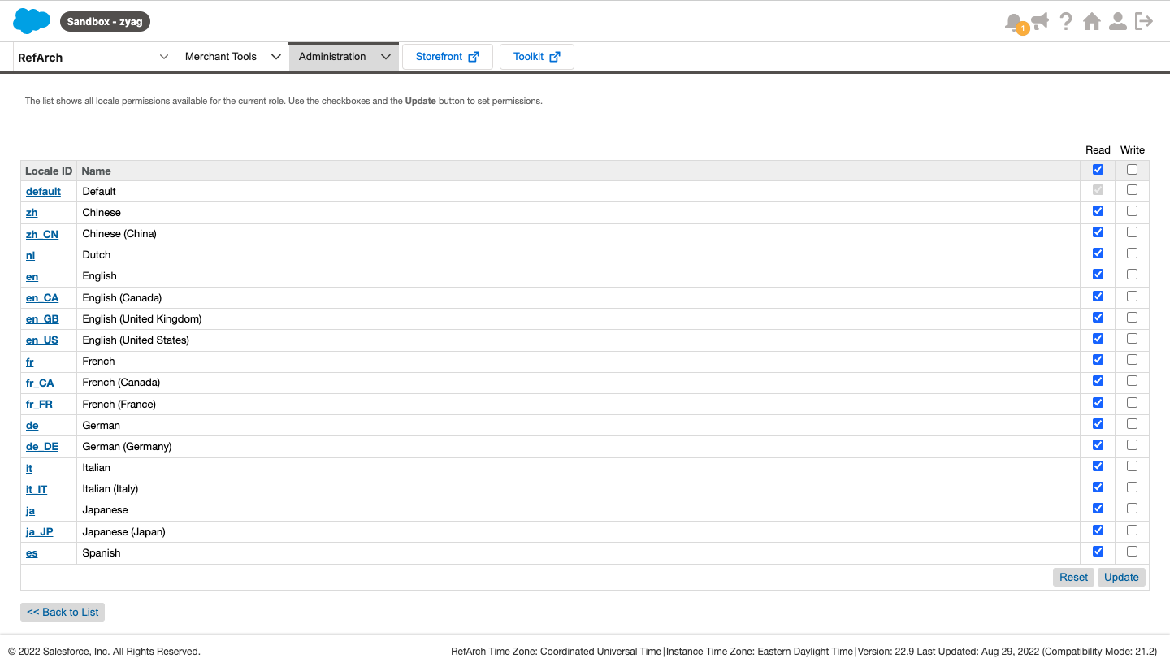
Task: Click the Salesforce cloud logo
Action: coord(32,21)
